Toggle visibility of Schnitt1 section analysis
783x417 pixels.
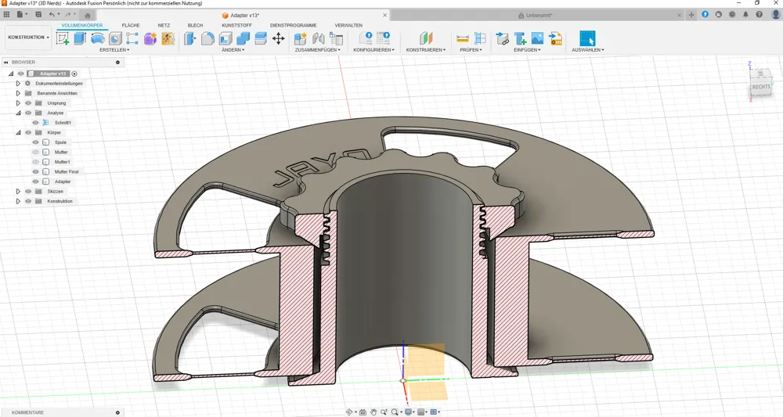click(35, 123)
